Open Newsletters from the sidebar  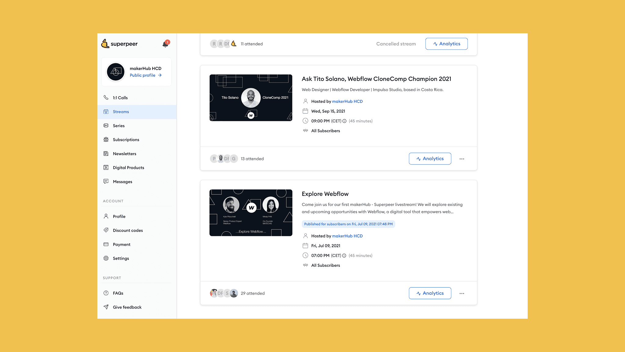[x=125, y=154]
